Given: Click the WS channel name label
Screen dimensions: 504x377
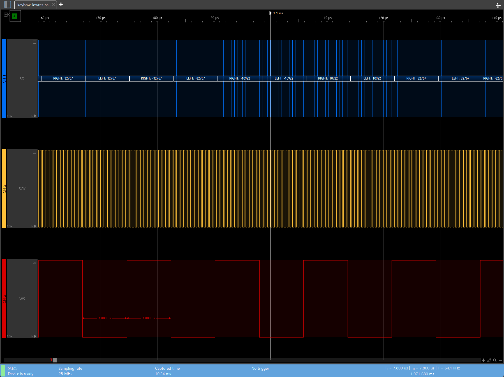Looking at the screenshot, I should point(22,299).
